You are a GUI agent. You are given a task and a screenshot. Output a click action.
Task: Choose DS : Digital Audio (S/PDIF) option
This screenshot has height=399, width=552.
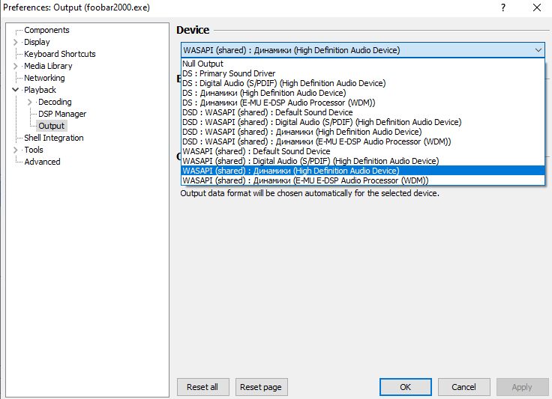pyautogui.click(x=363, y=83)
